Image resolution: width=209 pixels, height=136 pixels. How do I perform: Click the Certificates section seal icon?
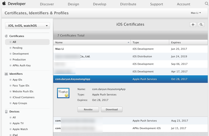click(6, 36)
